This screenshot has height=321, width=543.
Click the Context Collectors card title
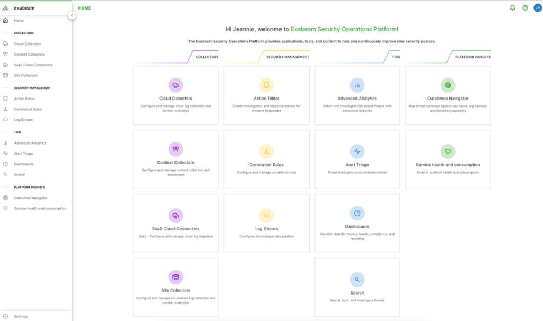point(176,163)
